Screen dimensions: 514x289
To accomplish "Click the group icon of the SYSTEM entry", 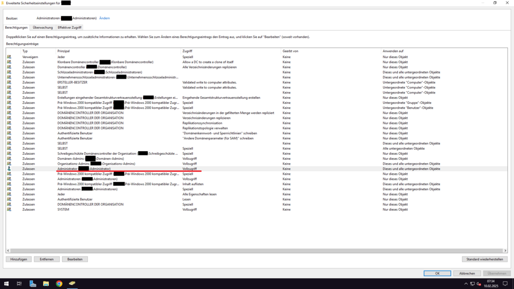I will coord(9,209).
